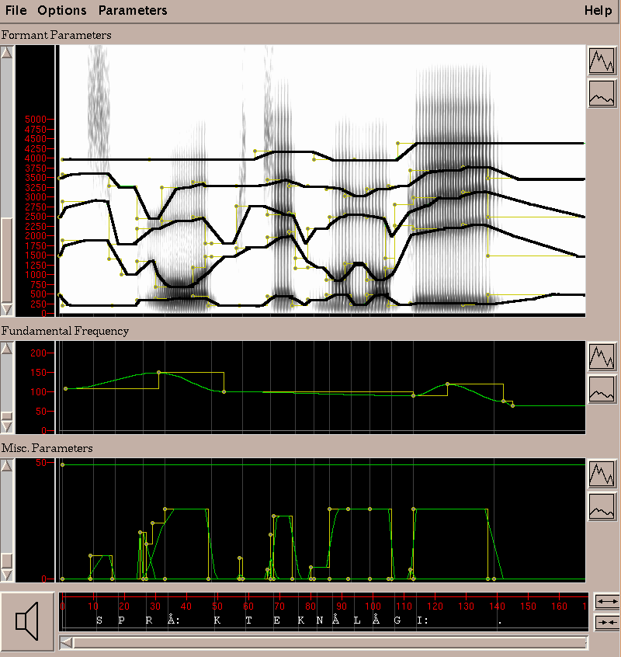Viewport: 621px width, 657px height.
Task: Expand the Parameters menu
Action: click(133, 11)
